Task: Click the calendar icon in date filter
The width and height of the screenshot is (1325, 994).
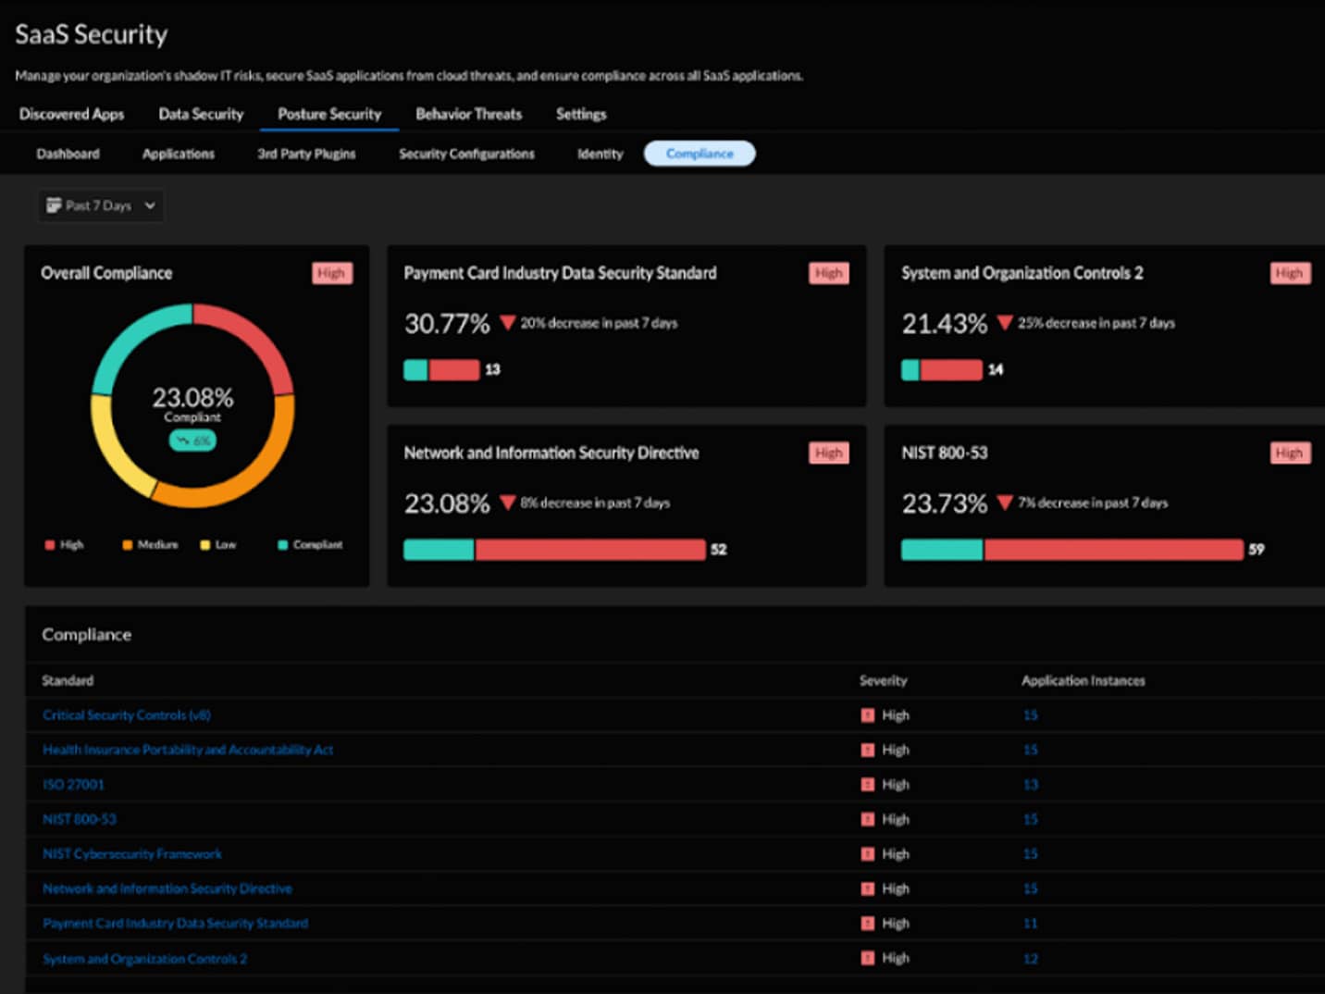Action: tap(54, 205)
